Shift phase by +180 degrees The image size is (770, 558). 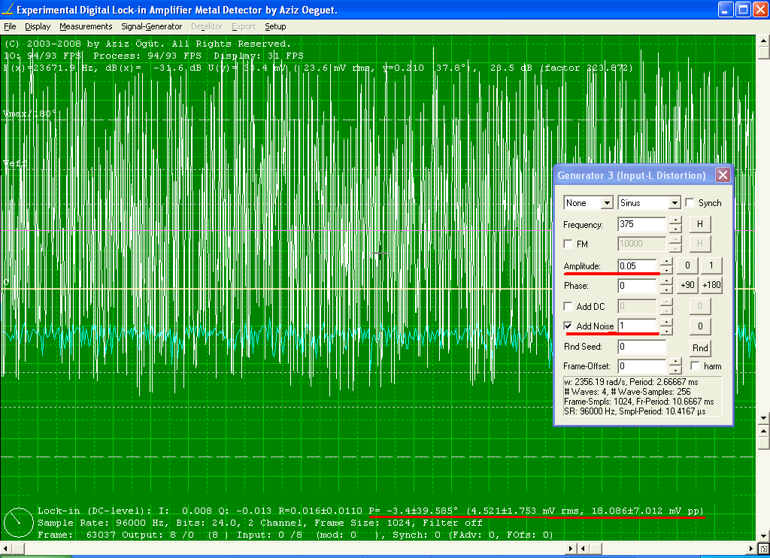[x=711, y=286]
